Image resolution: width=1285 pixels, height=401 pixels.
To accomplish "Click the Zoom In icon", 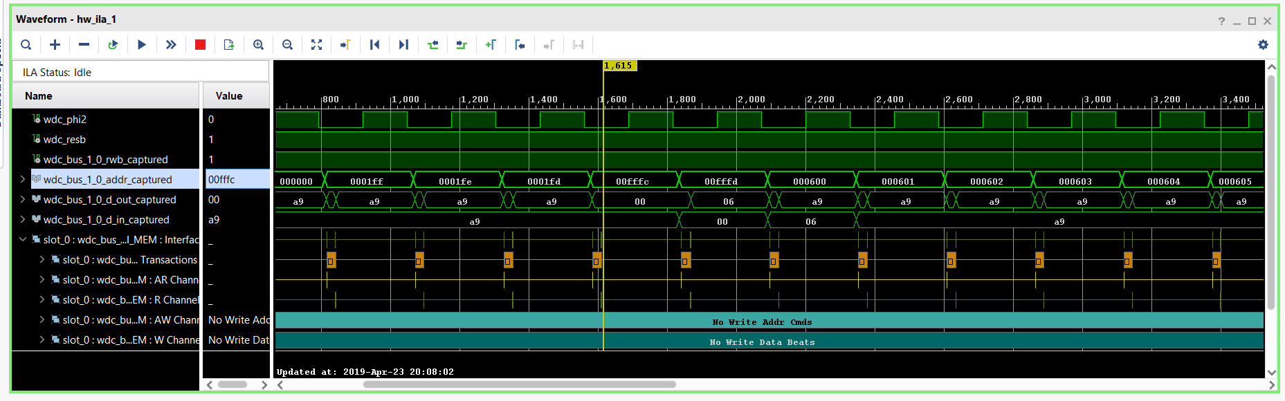I will coord(258,45).
